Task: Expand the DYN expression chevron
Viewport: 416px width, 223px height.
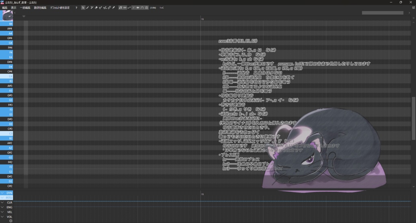Action: tap(2, 193)
